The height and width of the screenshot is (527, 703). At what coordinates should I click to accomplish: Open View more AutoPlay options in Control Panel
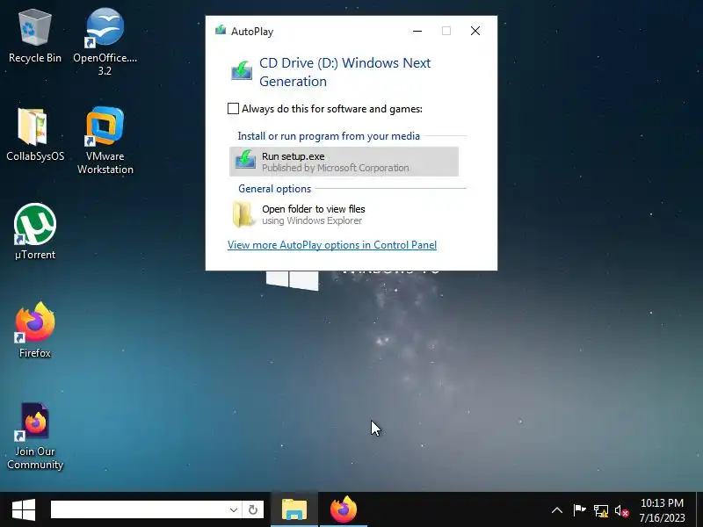(x=332, y=245)
